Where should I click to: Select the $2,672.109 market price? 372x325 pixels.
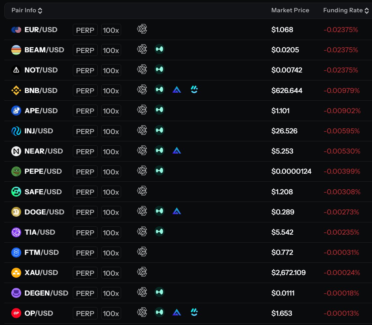pyautogui.click(x=289, y=273)
